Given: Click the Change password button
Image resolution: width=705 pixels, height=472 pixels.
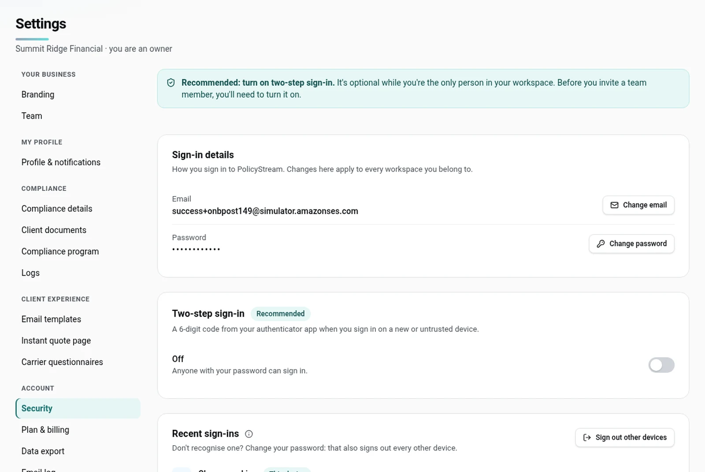Looking at the screenshot, I should click(x=631, y=244).
